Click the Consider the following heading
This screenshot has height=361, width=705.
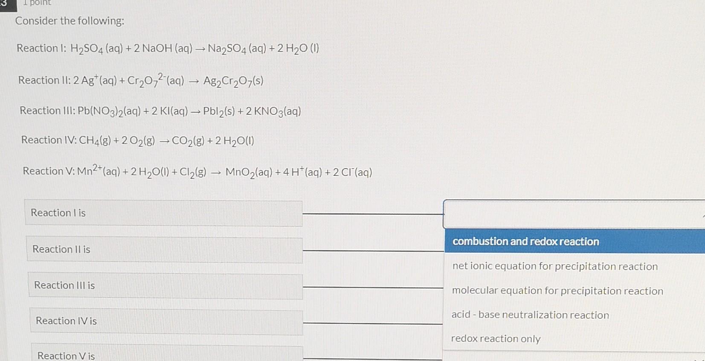point(69,21)
